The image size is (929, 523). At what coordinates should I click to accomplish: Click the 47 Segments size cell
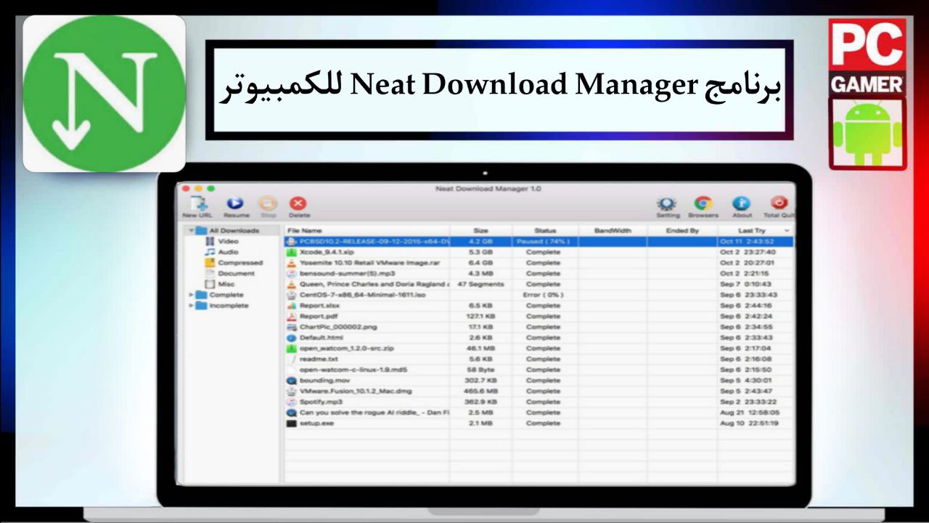click(x=480, y=284)
